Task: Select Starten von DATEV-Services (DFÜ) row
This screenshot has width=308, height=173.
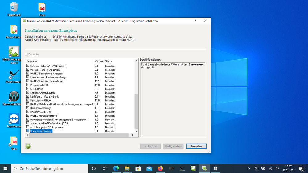Action: tap(80, 123)
